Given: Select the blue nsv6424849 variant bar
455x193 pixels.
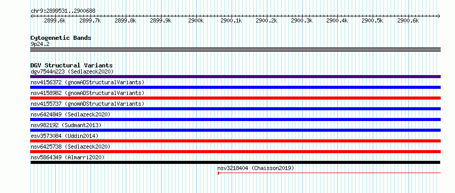Looking at the screenshot, I should pos(235,119).
